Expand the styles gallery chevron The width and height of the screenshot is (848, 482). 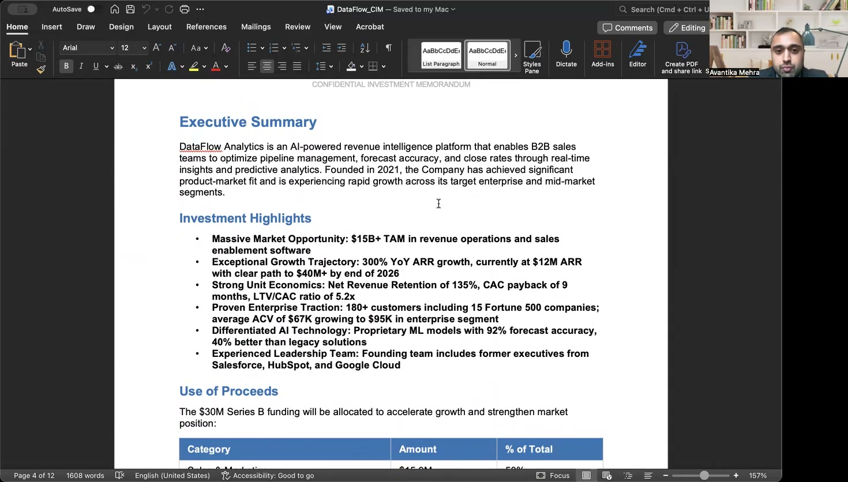(516, 55)
